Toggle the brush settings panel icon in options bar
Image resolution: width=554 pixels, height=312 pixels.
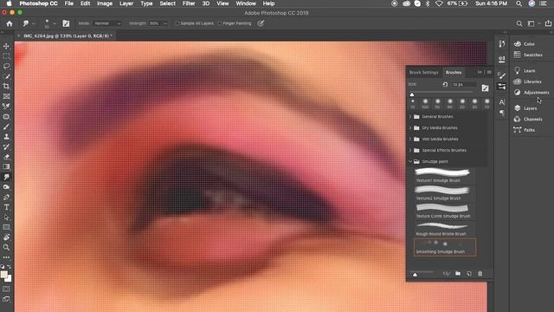66,23
